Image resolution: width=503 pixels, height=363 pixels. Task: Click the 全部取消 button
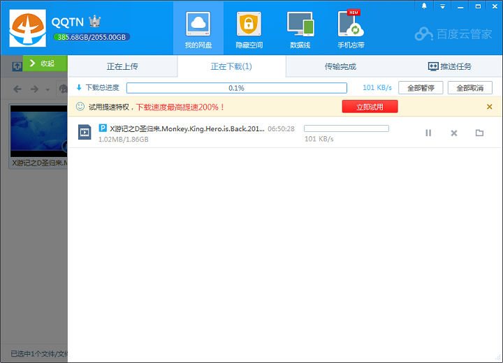click(469, 88)
